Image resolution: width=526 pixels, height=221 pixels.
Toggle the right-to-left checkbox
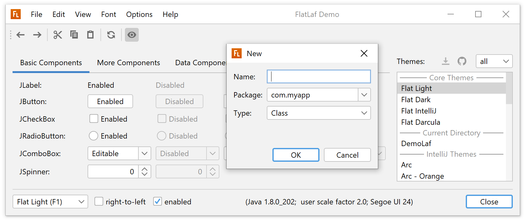[x=99, y=201]
